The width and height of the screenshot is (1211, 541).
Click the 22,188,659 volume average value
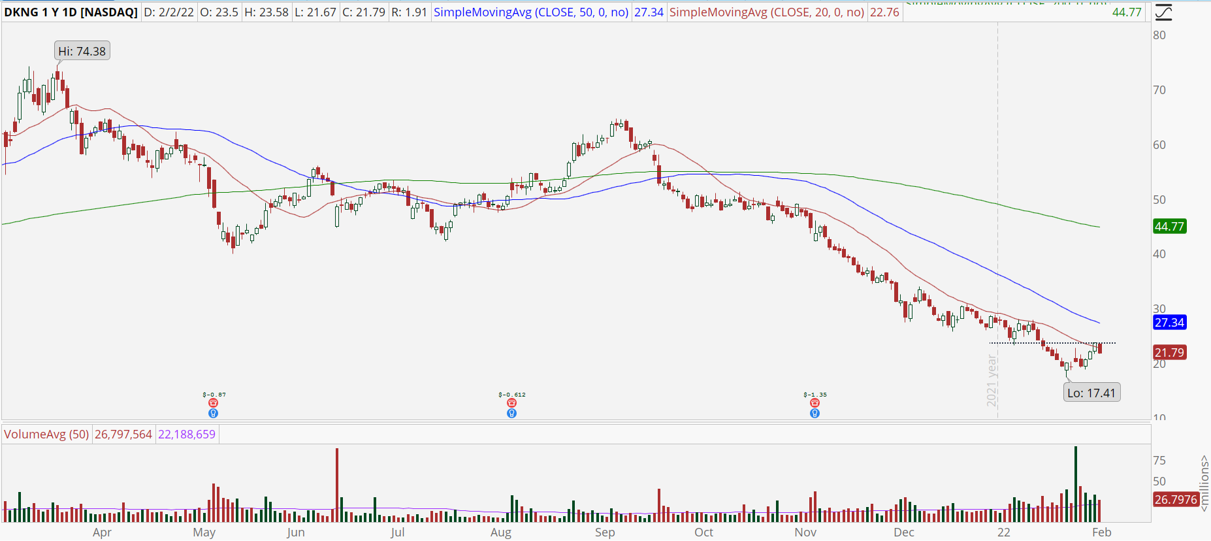coord(187,434)
